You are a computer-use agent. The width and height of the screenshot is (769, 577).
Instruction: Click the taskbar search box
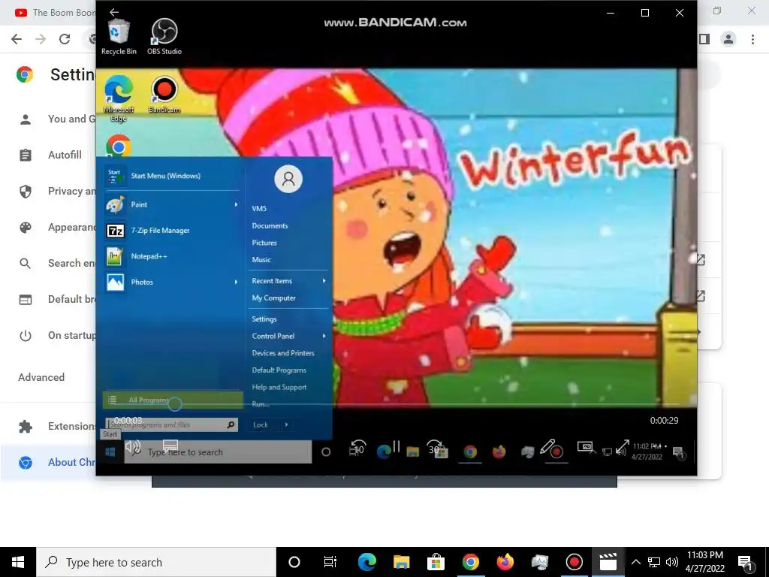tap(156, 562)
